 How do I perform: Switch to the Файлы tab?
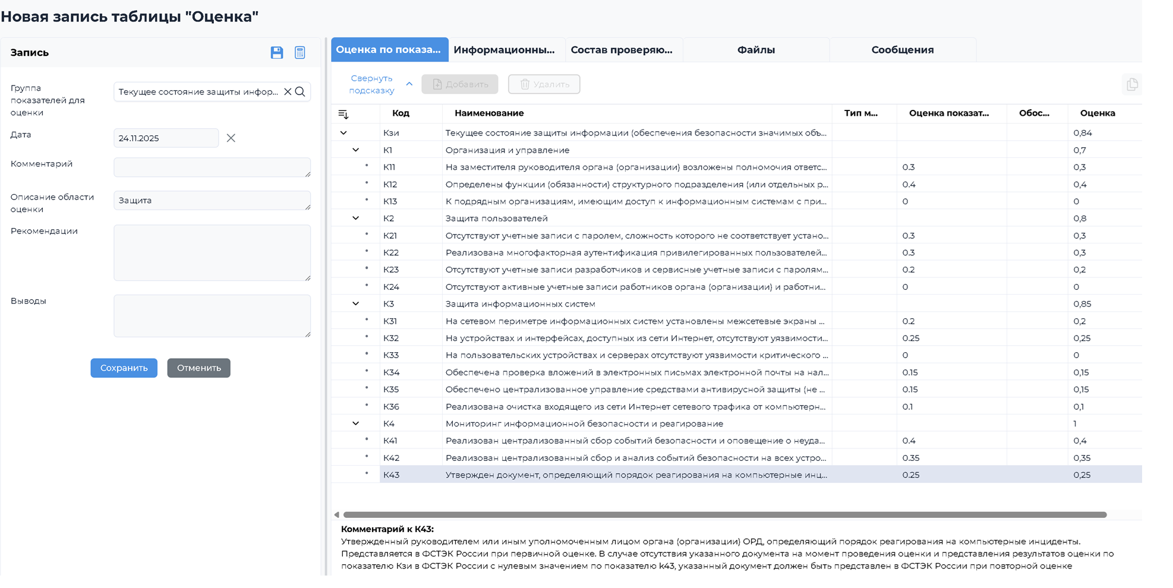tap(755, 50)
